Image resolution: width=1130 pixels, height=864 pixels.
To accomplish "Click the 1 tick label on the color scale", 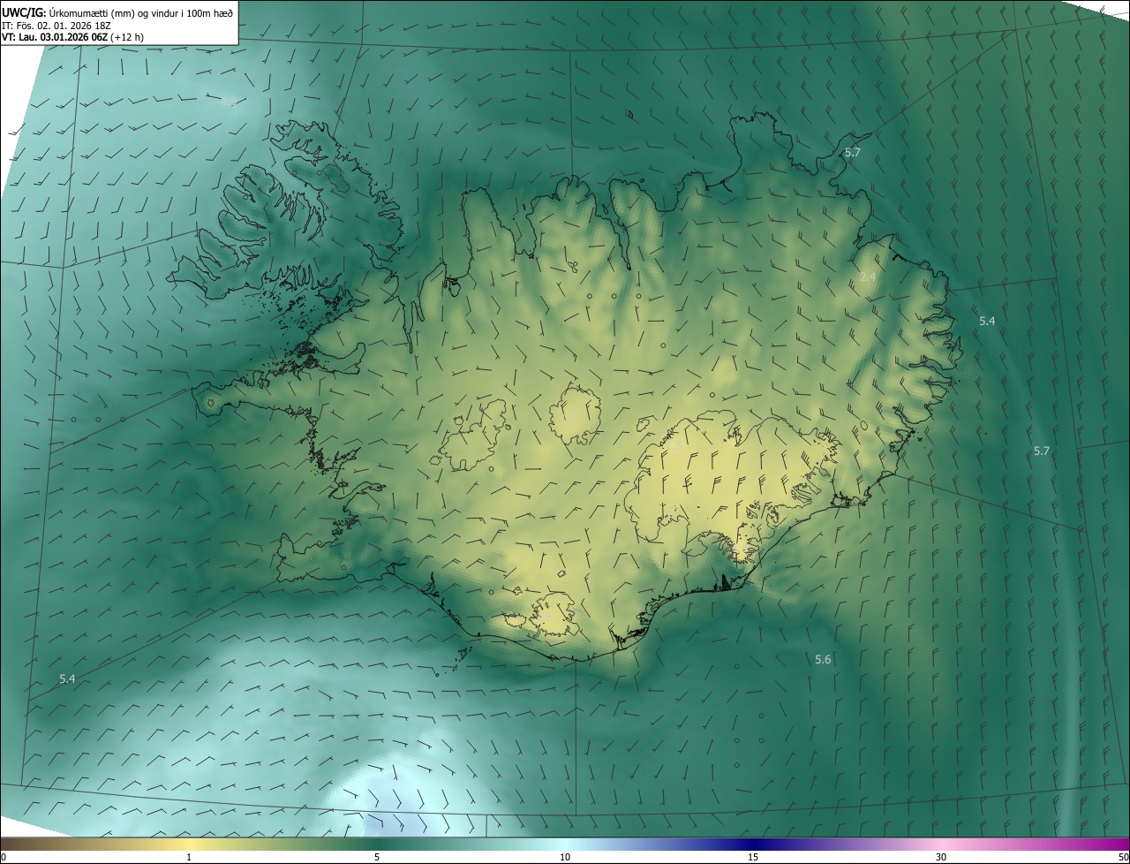I will [189, 857].
